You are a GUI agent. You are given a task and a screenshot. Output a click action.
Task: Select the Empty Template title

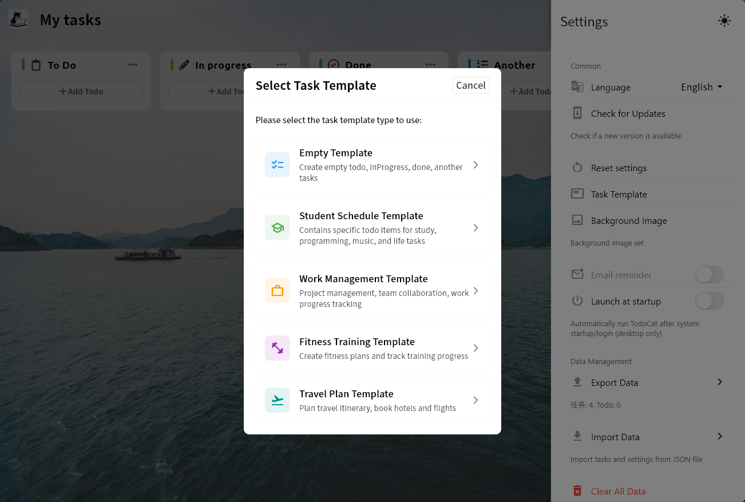336,153
